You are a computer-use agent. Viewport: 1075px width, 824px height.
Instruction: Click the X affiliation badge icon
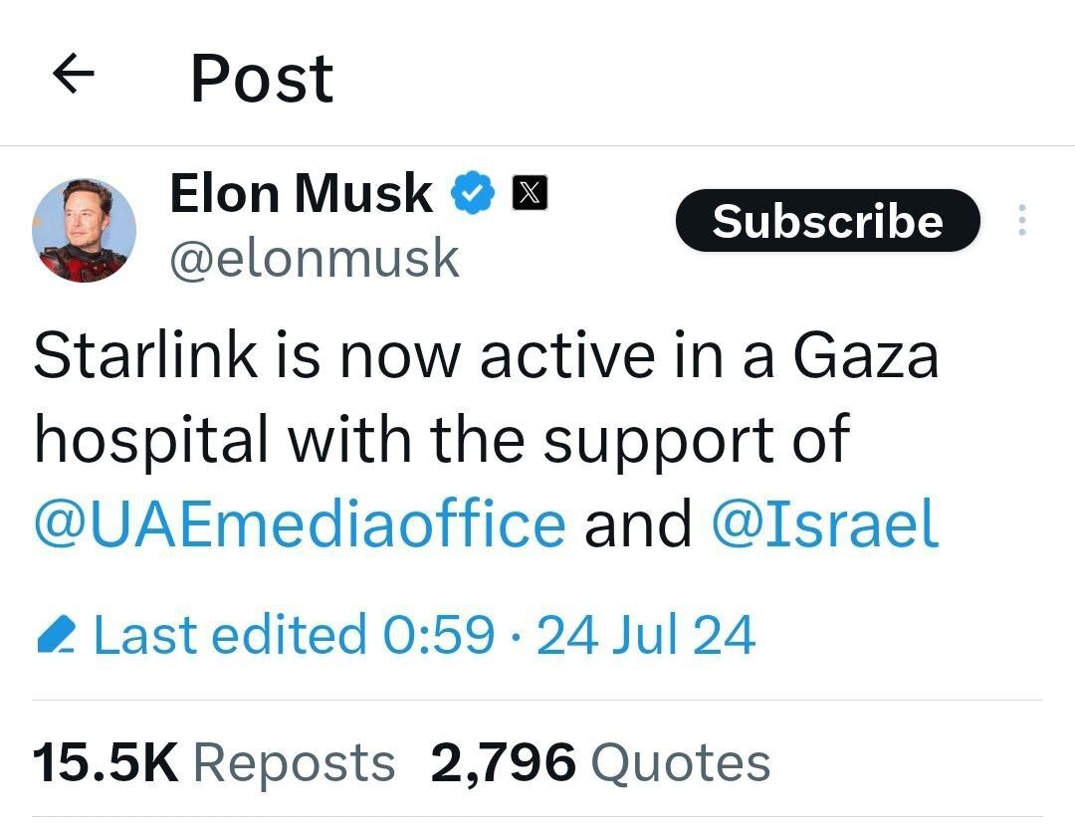(530, 194)
